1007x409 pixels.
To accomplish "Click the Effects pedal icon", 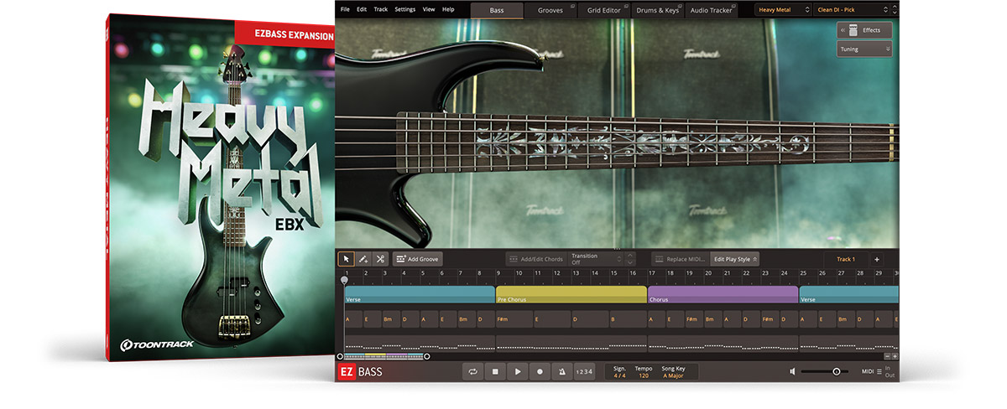I will (854, 30).
